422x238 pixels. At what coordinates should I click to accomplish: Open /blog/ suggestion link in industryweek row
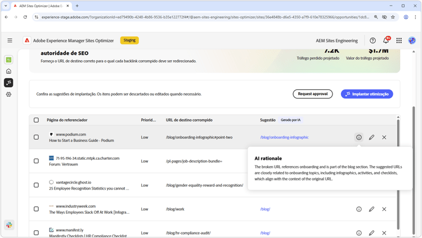pyautogui.click(x=265, y=209)
